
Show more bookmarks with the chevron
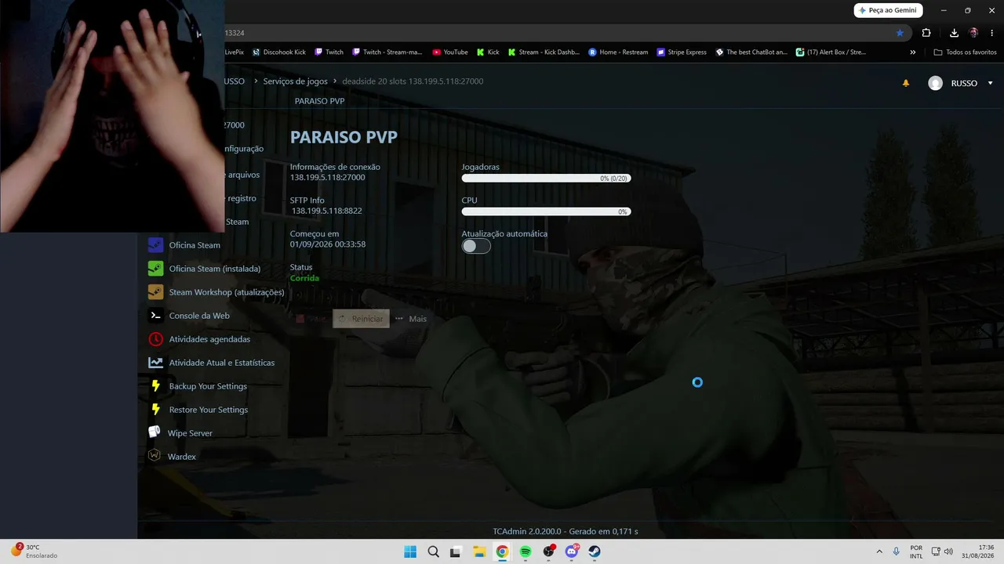click(x=912, y=52)
